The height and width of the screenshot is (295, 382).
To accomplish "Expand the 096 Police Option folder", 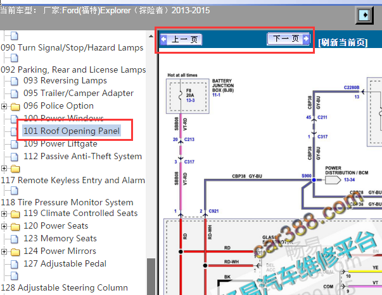I will pyautogui.click(x=4, y=106).
